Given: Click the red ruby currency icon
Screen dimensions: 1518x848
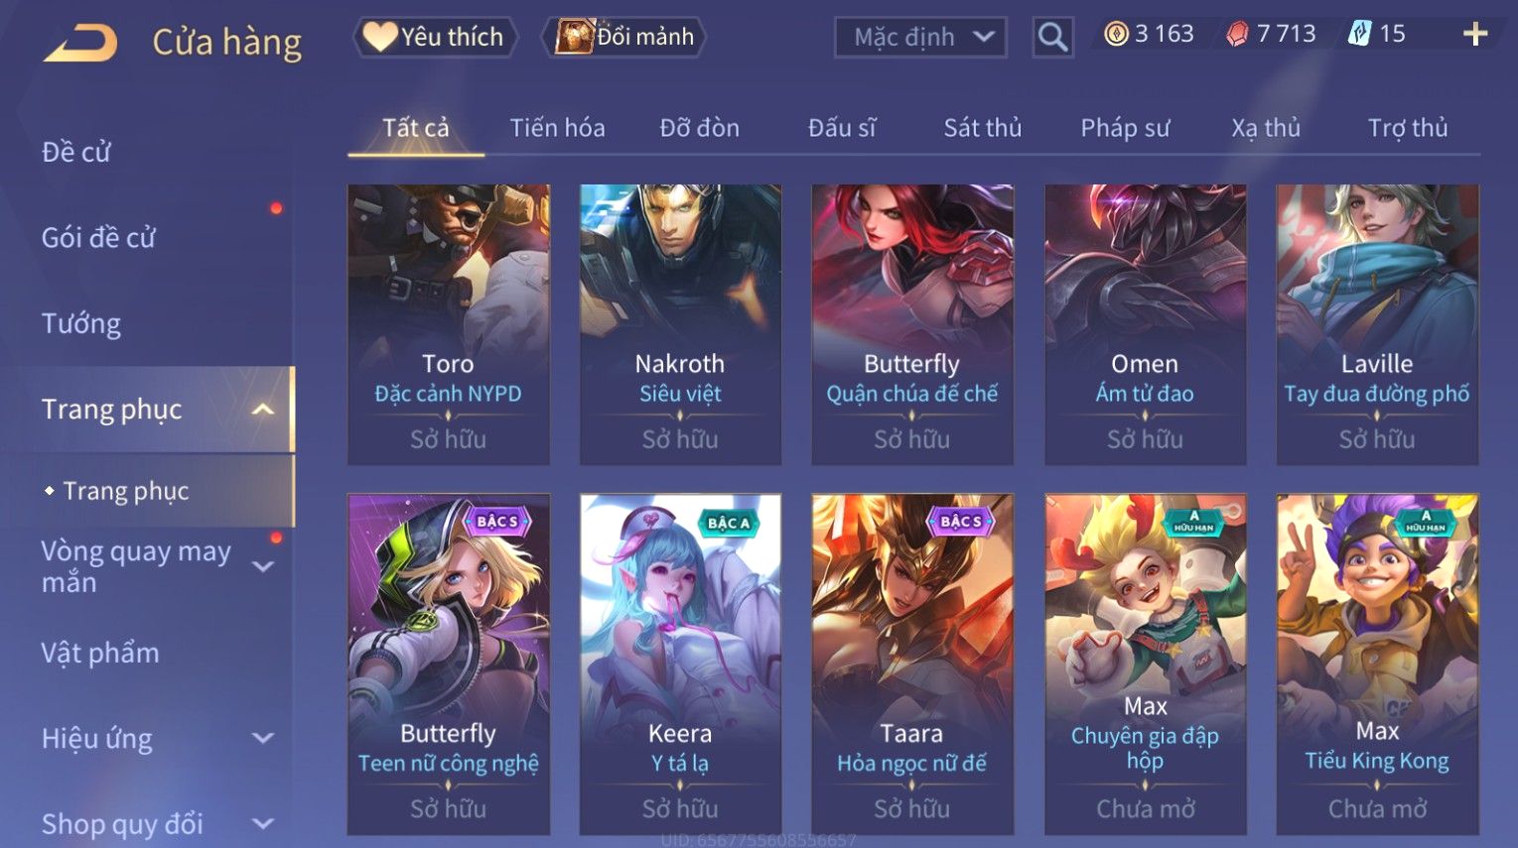Looking at the screenshot, I should coord(1237,35).
